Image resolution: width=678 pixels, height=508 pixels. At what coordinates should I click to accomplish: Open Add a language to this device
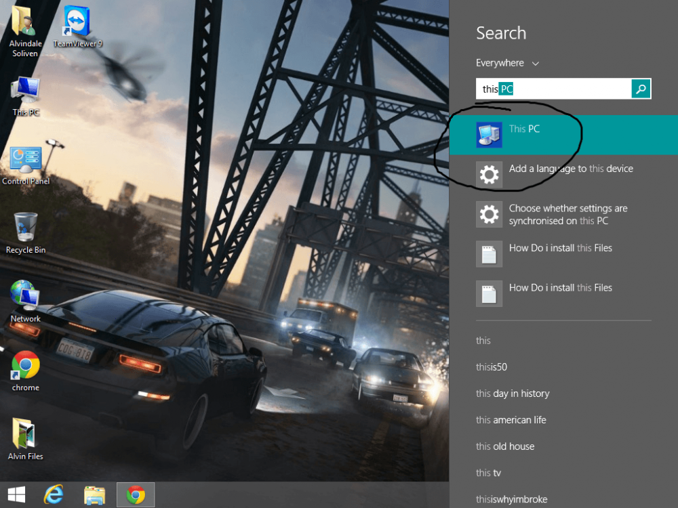[x=571, y=169]
